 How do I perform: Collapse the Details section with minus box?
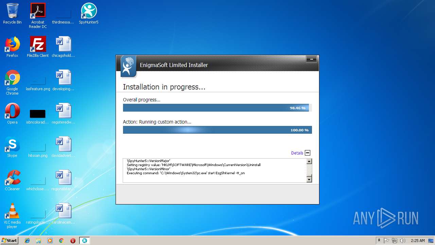tap(308, 153)
